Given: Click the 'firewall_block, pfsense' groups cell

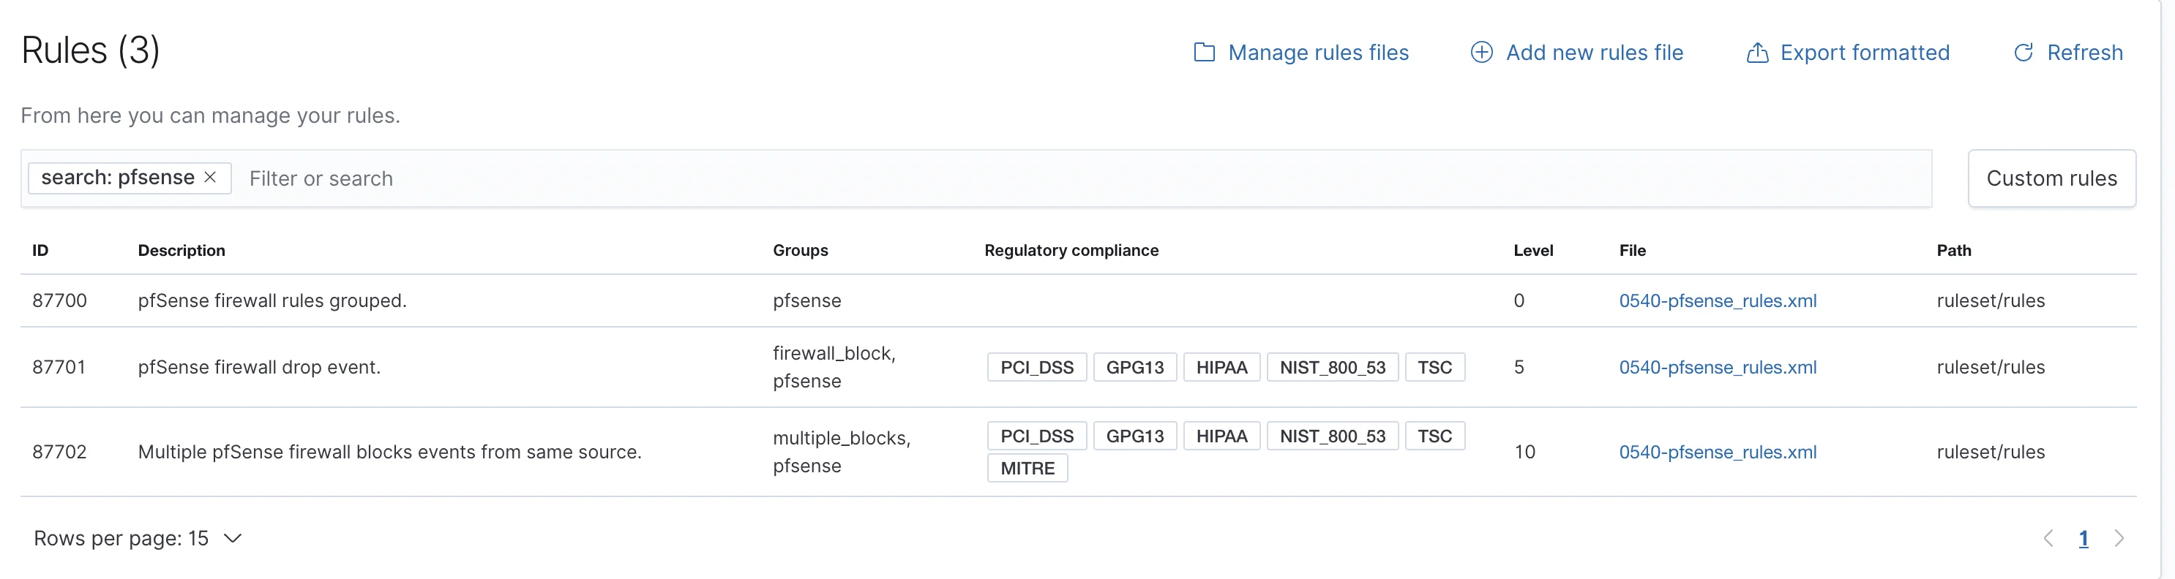Looking at the screenshot, I should (834, 367).
